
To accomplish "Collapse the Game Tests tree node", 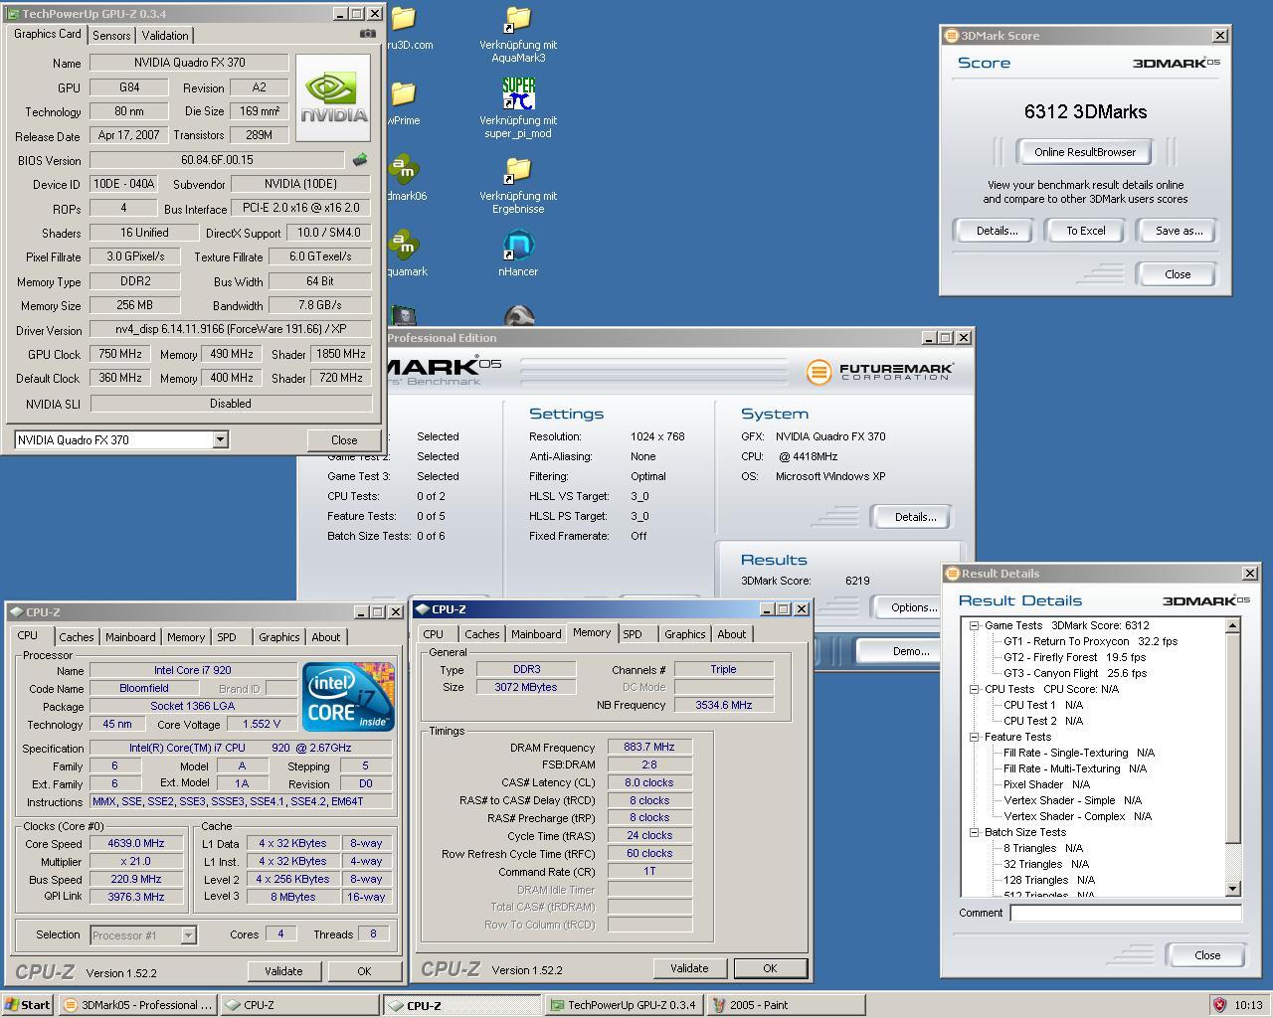I will coord(975,625).
